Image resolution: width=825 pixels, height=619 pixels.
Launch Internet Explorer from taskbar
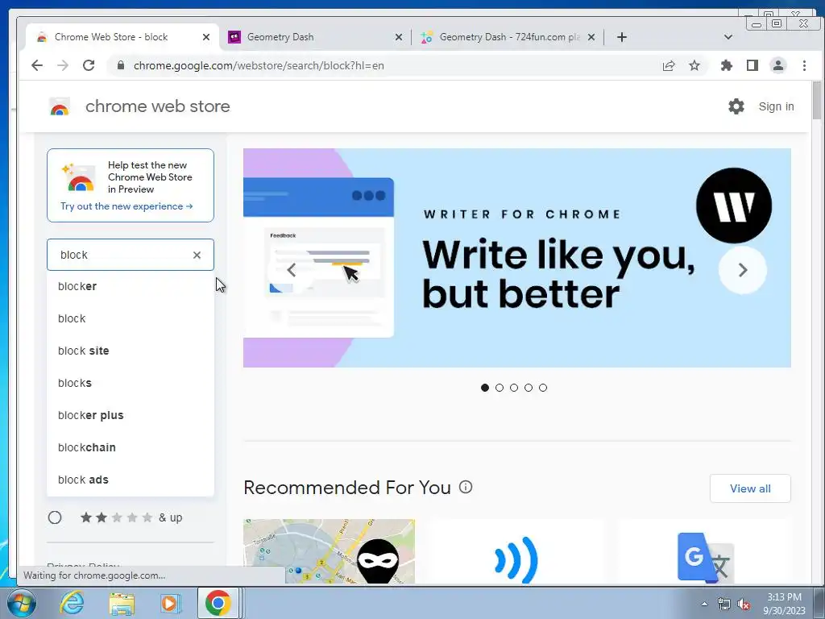click(x=72, y=603)
